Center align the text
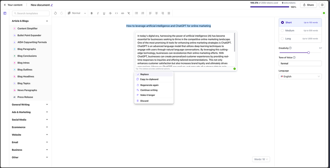 (x=156, y=13)
